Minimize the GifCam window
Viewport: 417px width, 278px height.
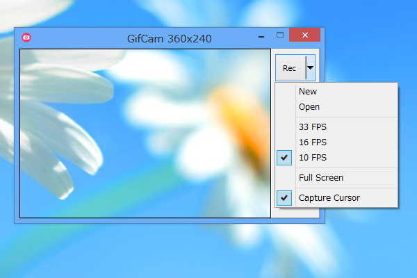click(x=261, y=37)
